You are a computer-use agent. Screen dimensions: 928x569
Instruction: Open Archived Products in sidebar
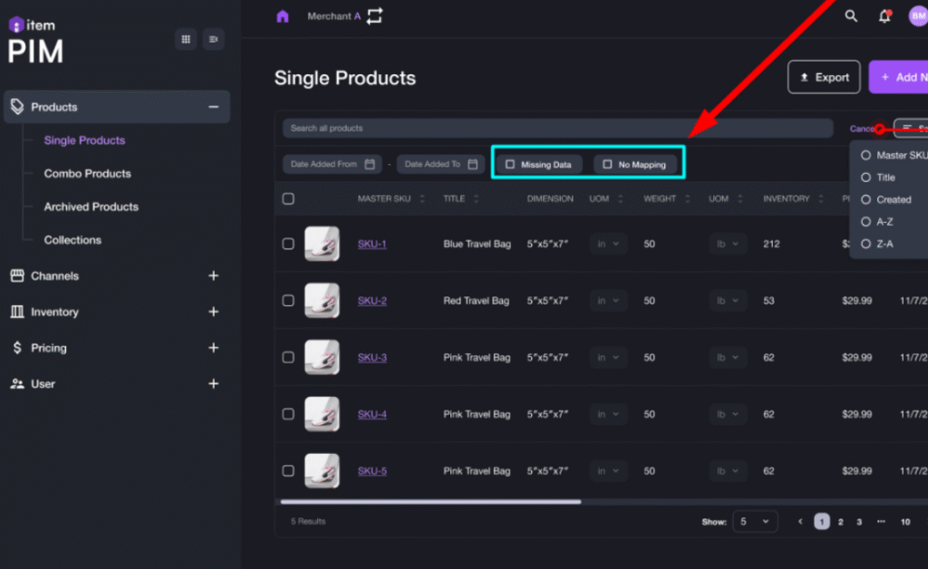(x=91, y=207)
